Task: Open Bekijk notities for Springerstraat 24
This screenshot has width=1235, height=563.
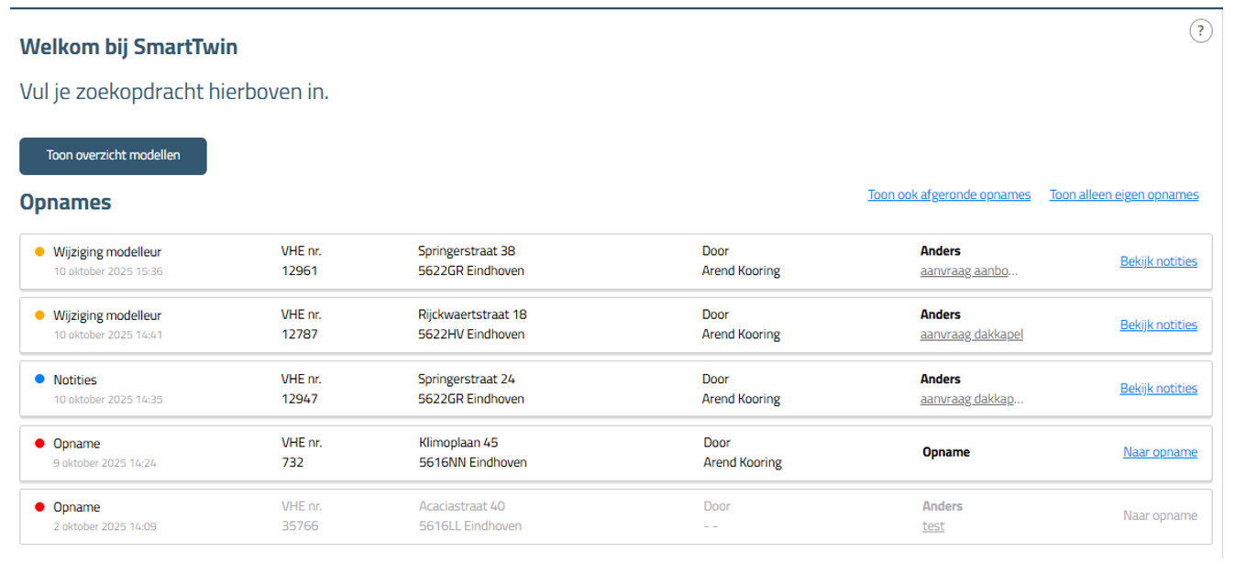Action: click(1158, 389)
